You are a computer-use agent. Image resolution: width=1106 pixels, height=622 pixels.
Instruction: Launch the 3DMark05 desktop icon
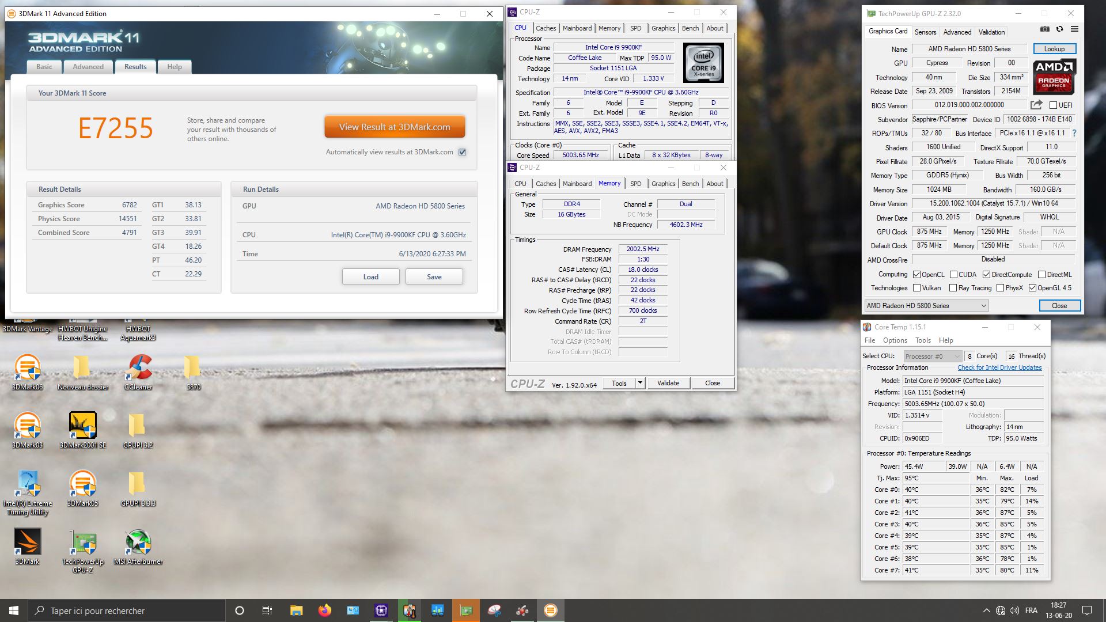83,488
